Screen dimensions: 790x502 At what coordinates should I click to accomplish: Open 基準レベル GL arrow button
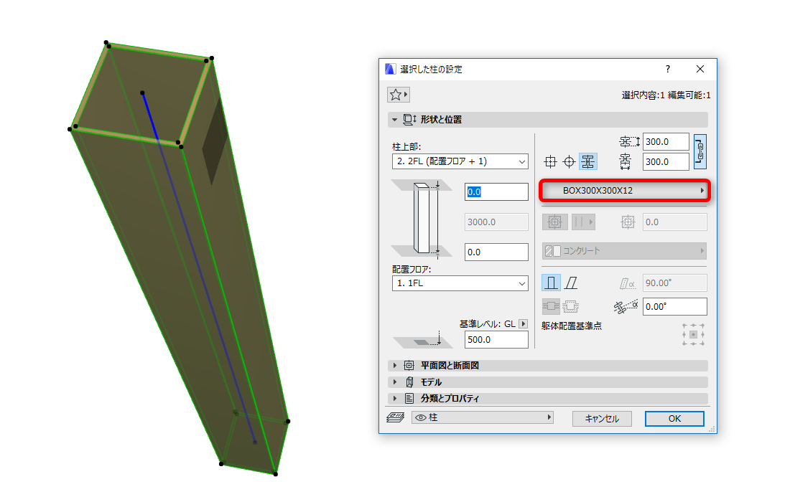click(524, 324)
